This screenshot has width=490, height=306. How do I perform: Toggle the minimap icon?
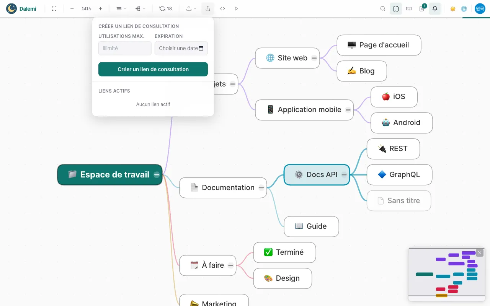click(396, 8)
